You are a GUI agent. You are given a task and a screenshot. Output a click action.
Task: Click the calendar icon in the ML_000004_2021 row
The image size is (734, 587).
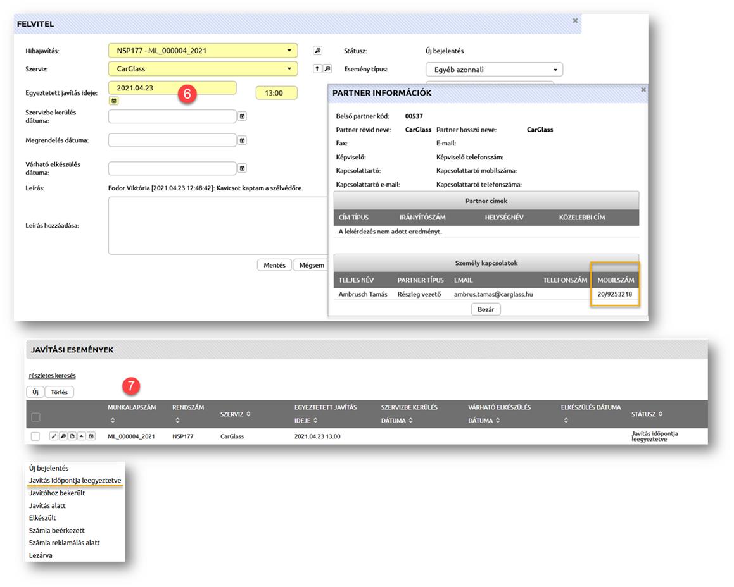click(91, 436)
